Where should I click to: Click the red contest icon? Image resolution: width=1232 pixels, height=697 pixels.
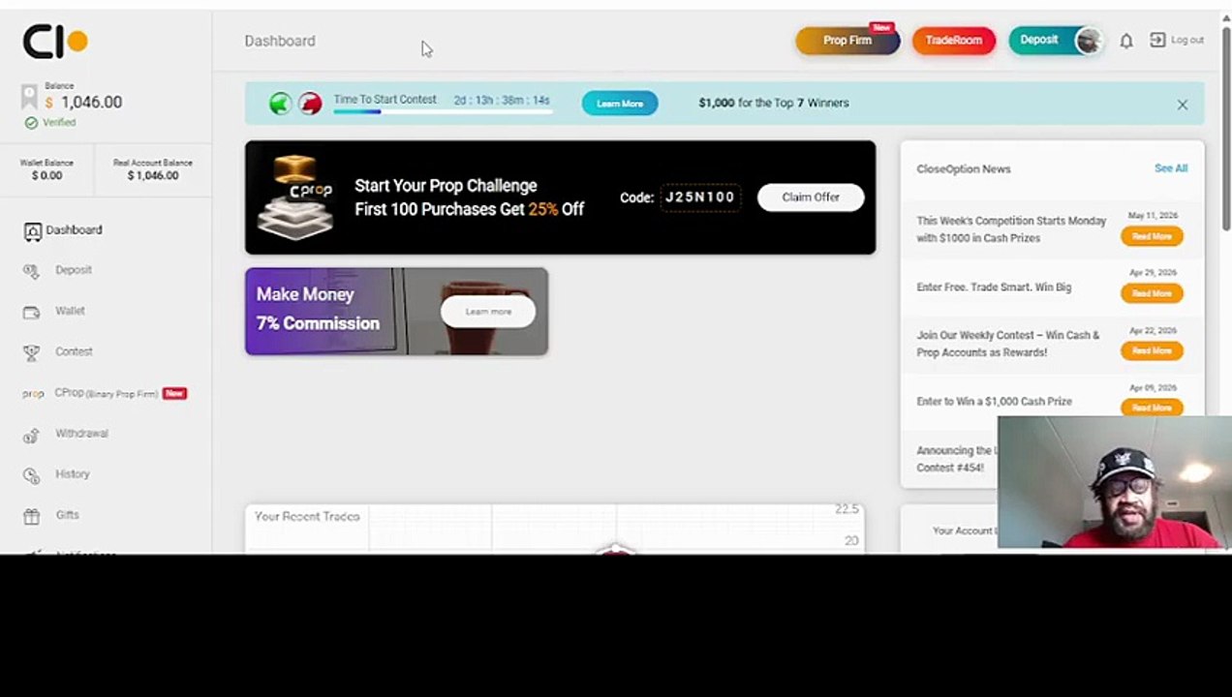[x=310, y=104]
